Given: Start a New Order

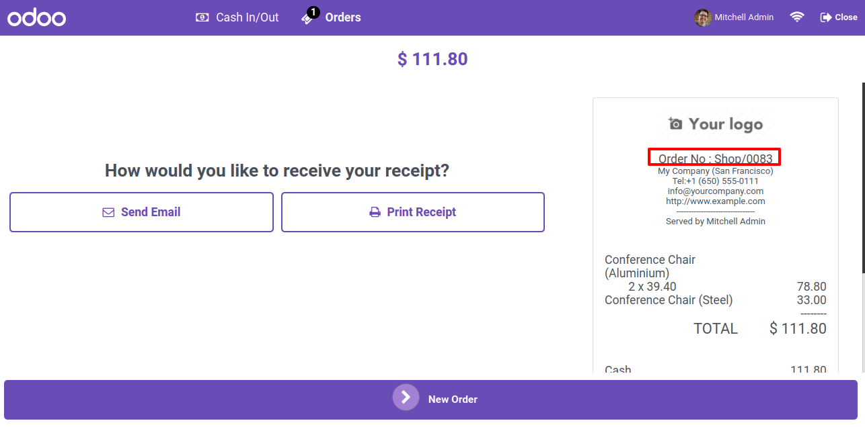Looking at the screenshot, I should click(430, 399).
